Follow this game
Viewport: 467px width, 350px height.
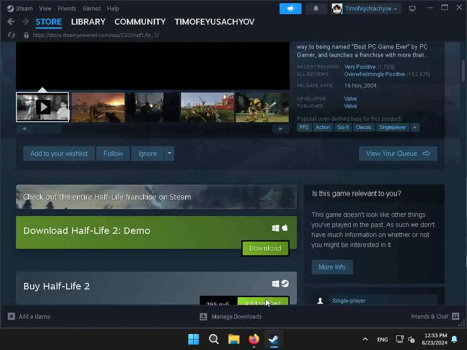[x=113, y=154]
